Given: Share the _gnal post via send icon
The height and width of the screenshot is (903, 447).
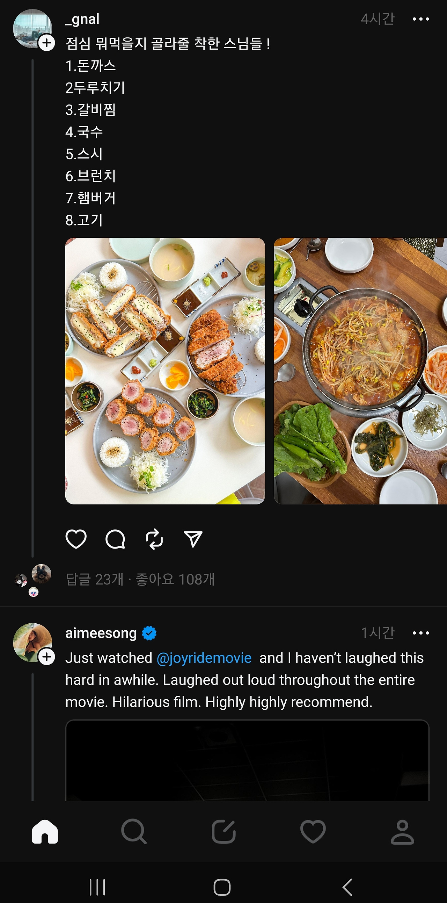Looking at the screenshot, I should (x=193, y=539).
